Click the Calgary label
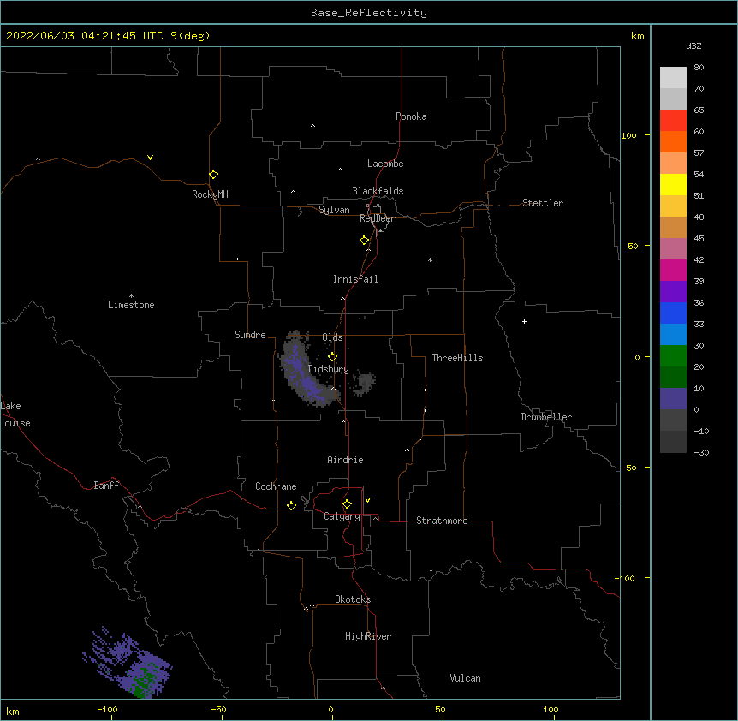 click(342, 516)
